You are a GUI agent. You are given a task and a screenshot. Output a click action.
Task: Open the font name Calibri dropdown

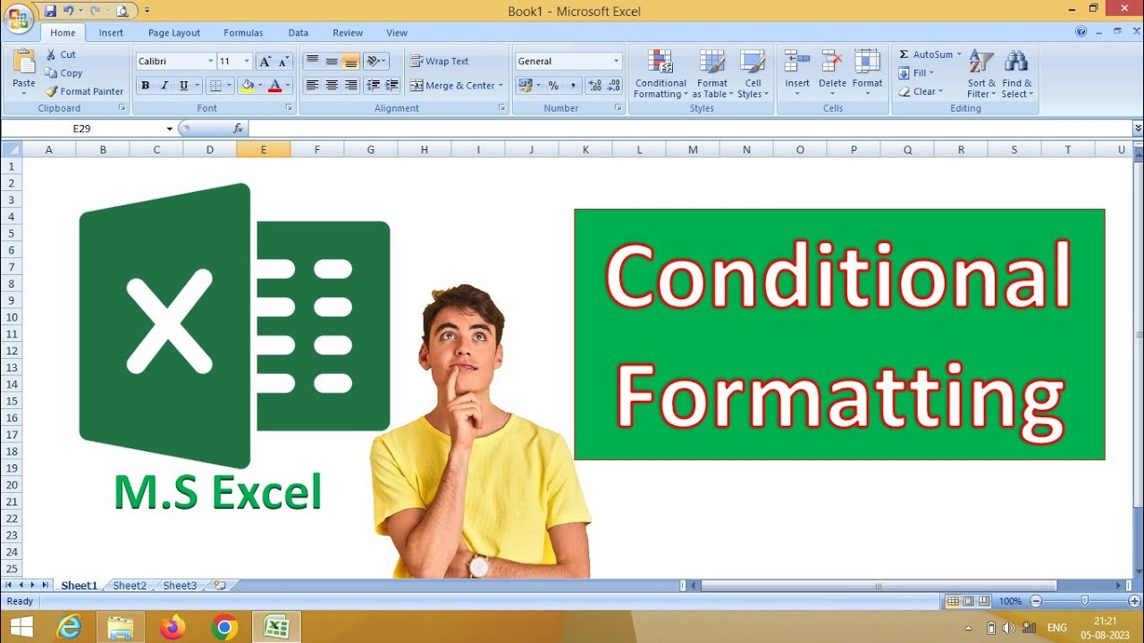point(211,62)
